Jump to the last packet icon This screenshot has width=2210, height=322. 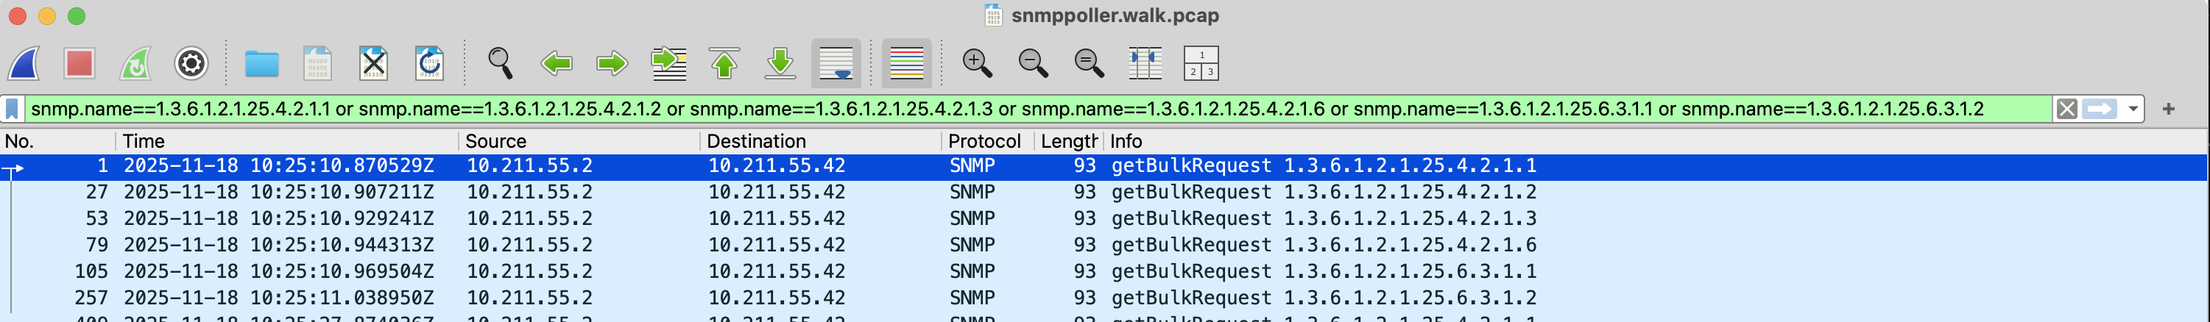click(x=780, y=63)
